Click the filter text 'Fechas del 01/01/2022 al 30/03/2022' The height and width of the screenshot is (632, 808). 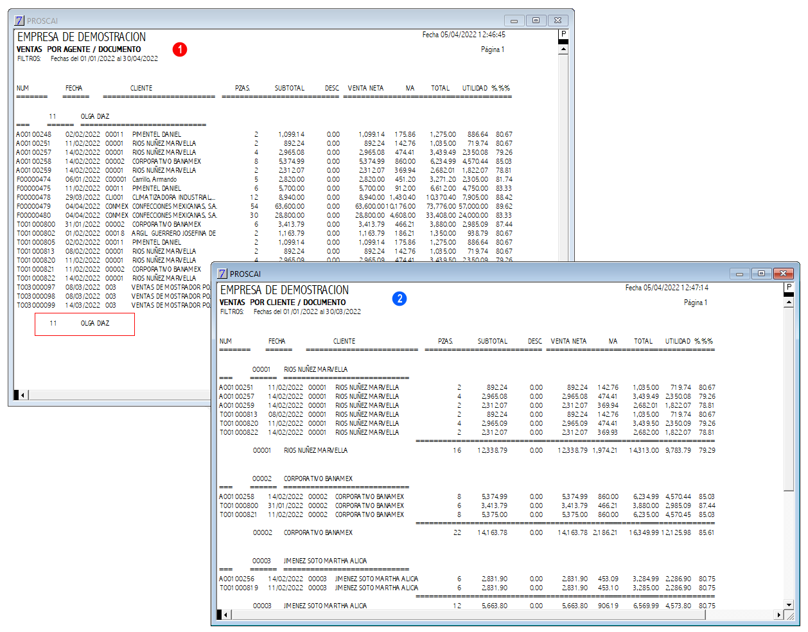307,312
